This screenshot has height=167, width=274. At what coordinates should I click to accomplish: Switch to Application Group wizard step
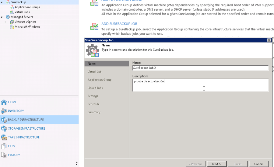99,80
